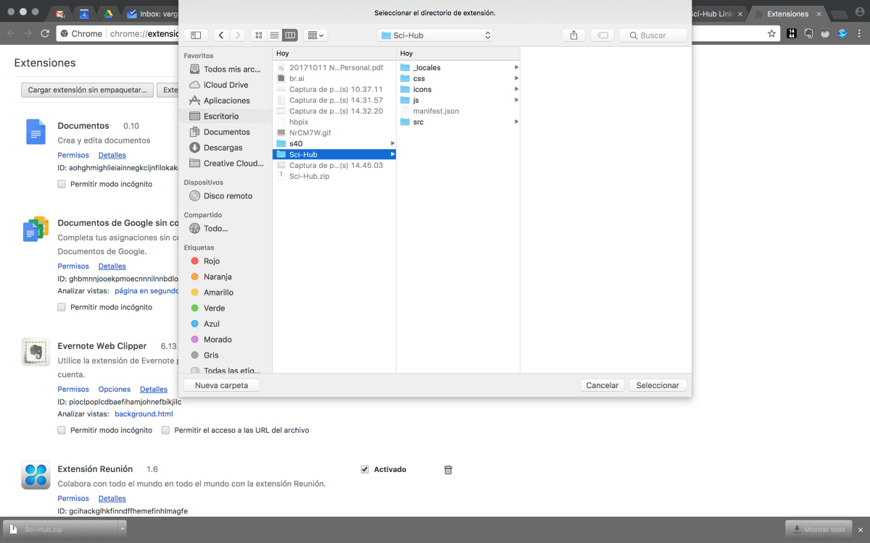Open Permisos link for Documentos extension

click(73, 155)
